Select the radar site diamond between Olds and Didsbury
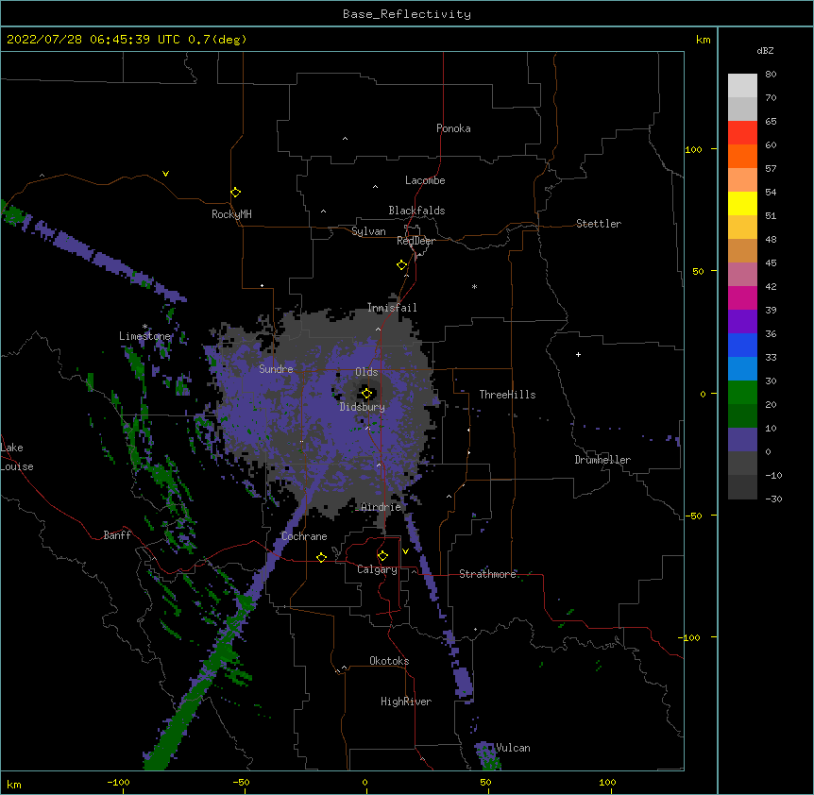 tap(366, 394)
